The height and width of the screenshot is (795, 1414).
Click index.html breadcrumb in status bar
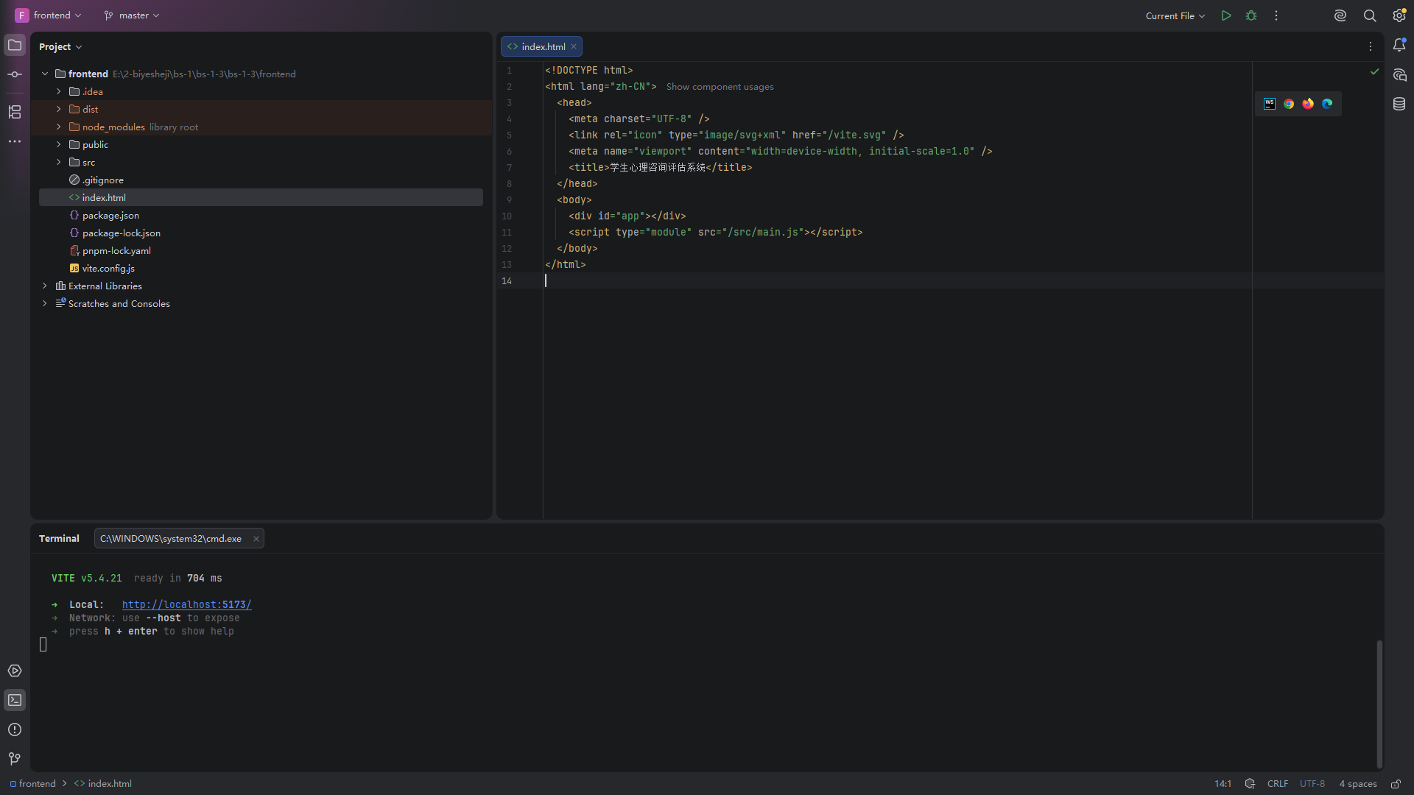click(103, 784)
